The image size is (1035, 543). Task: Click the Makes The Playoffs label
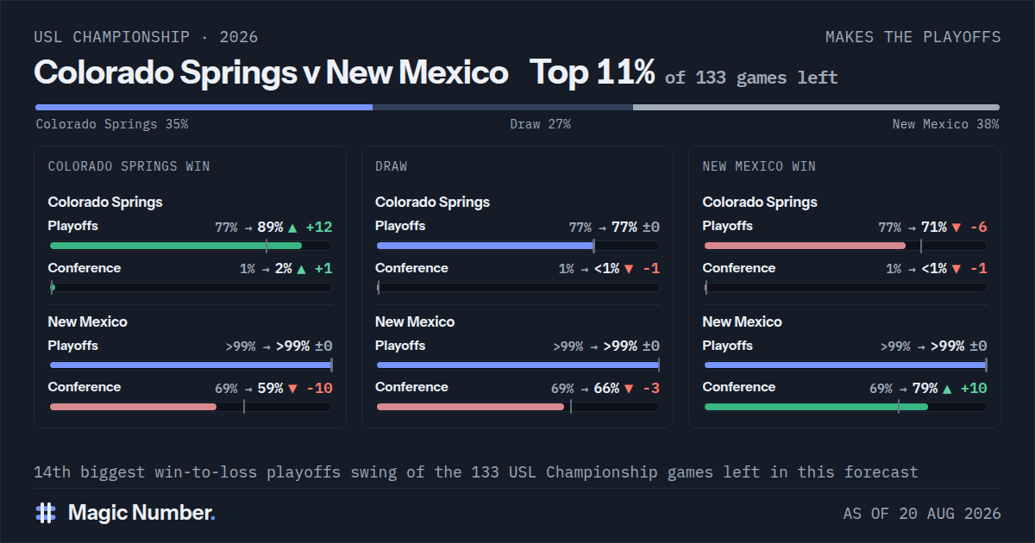pyautogui.click(x=913, y=37)
